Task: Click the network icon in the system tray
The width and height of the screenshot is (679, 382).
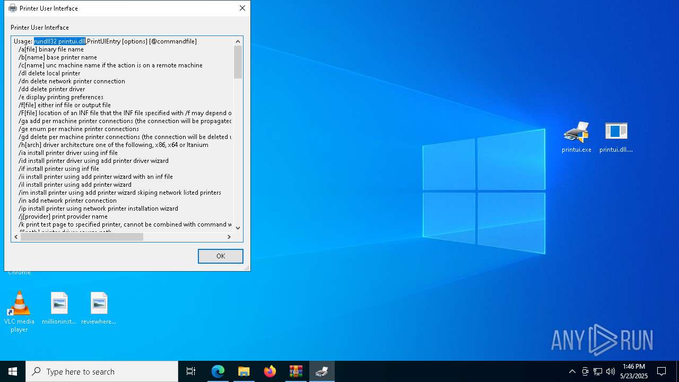Action: coord(598,371)
